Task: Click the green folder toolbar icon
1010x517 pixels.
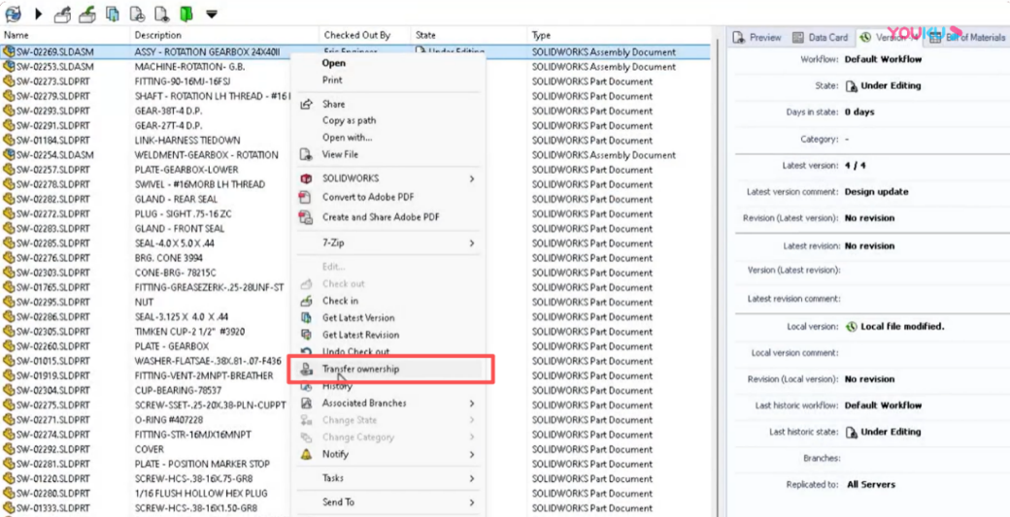Action: (x=186, y=13)
